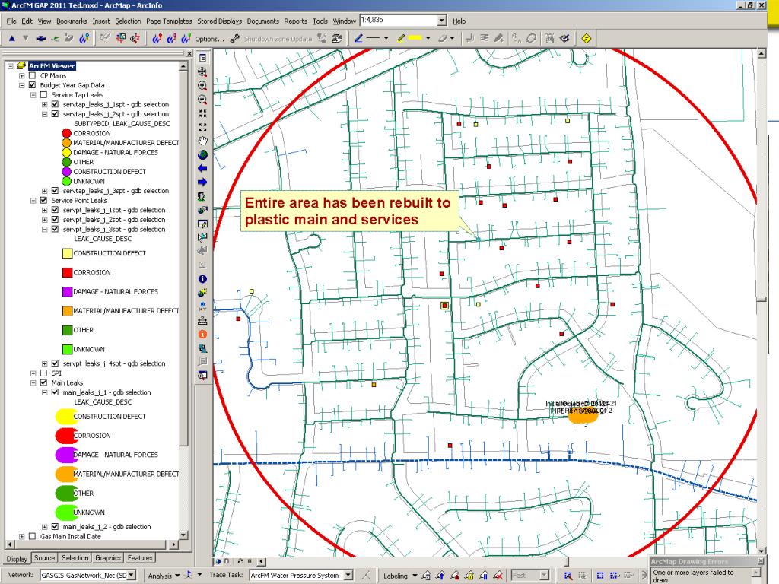This screenshot has height=584, width=779.
Task: Expand the SPI layer node
Action: 33,373
